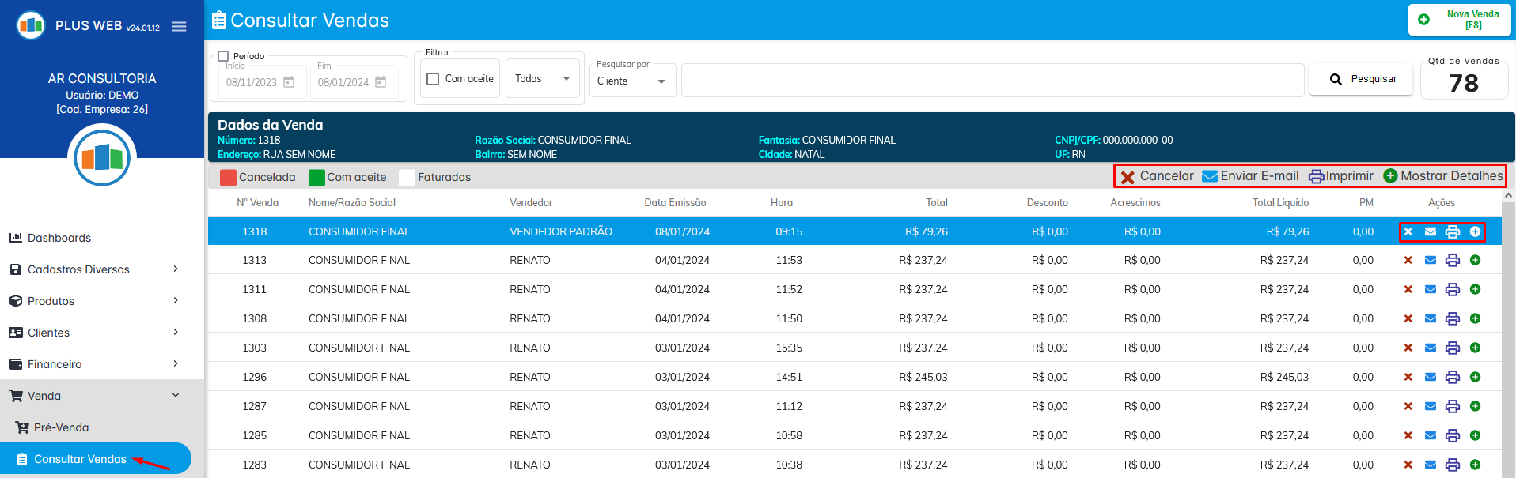Open calendar picker for Fim date
This screenshot has width=1516, height=478.
[x=381, y=82]
